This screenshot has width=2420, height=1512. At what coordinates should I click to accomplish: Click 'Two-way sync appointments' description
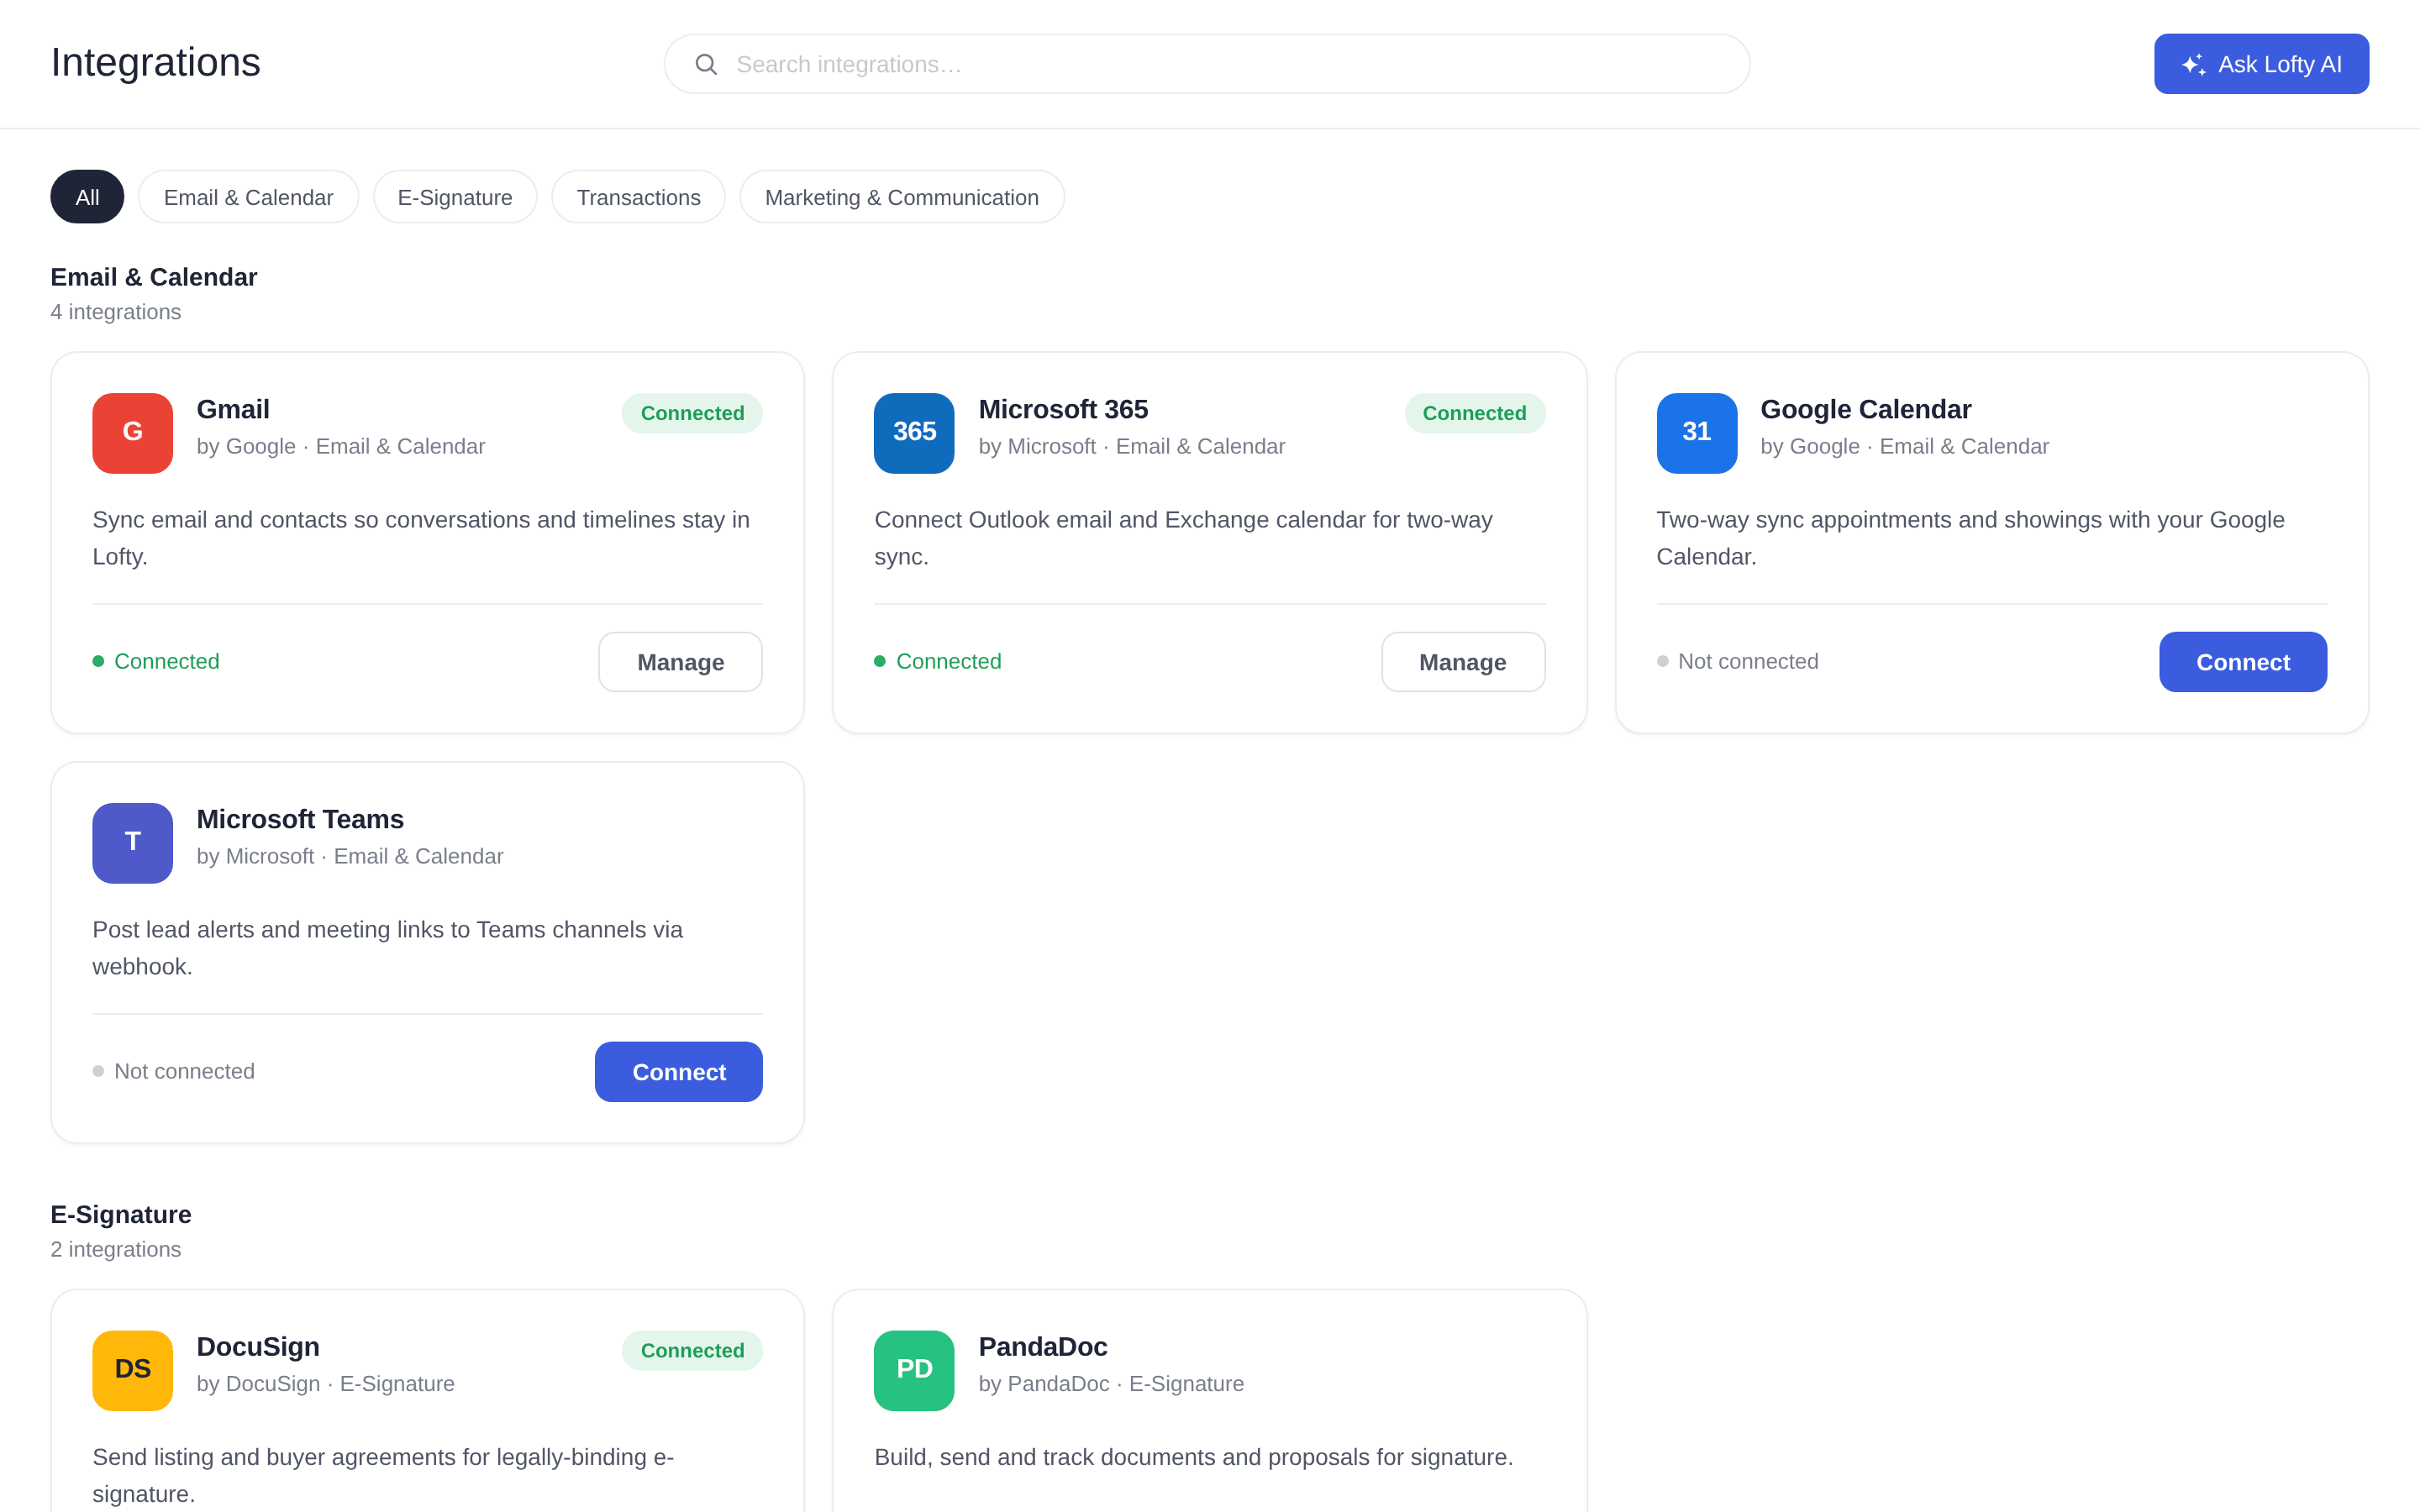tap(1970, 538)
